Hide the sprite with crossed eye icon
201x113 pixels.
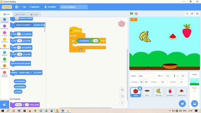point(146,82)
